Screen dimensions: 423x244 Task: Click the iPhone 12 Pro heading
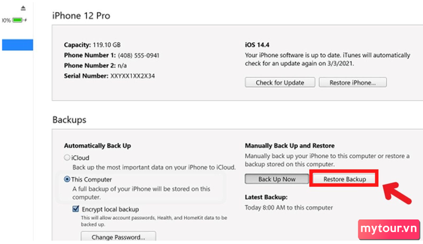(81, 16)
